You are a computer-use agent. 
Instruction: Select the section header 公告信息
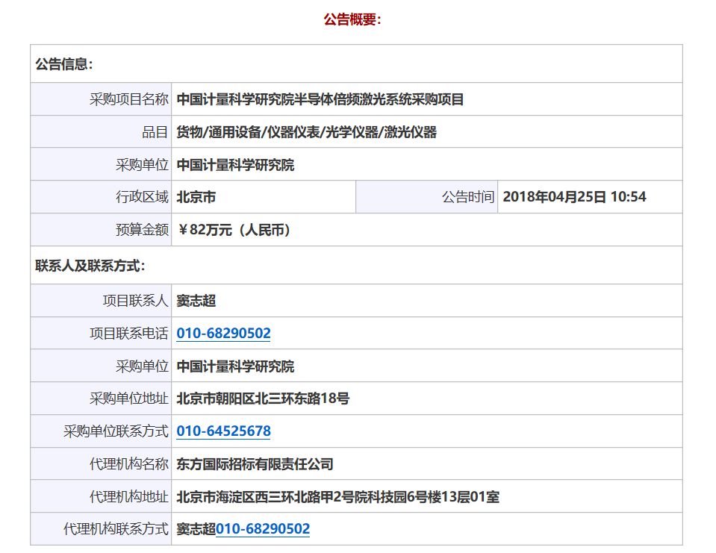(x=64, y=64)
